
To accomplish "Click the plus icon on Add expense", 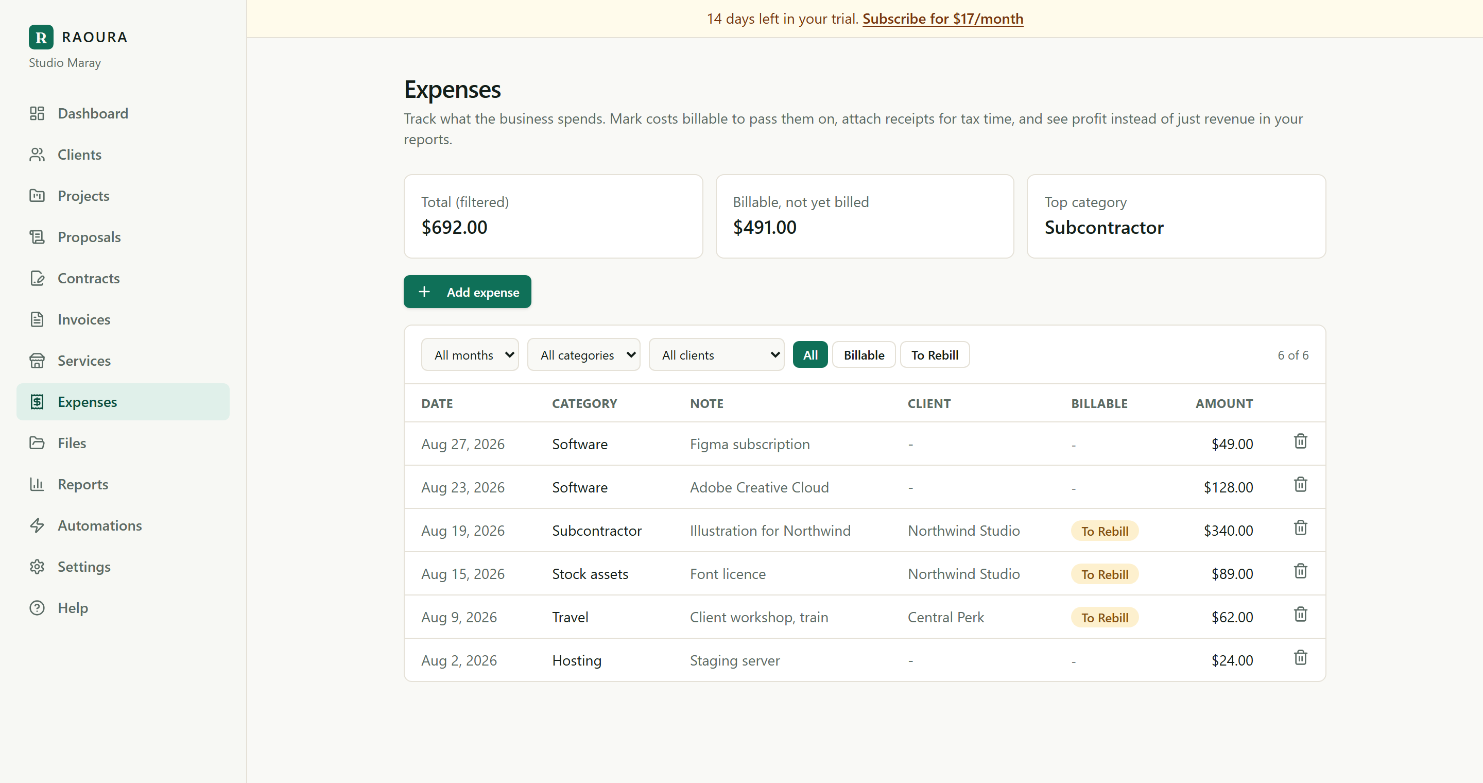I will (x=424, y=292).
